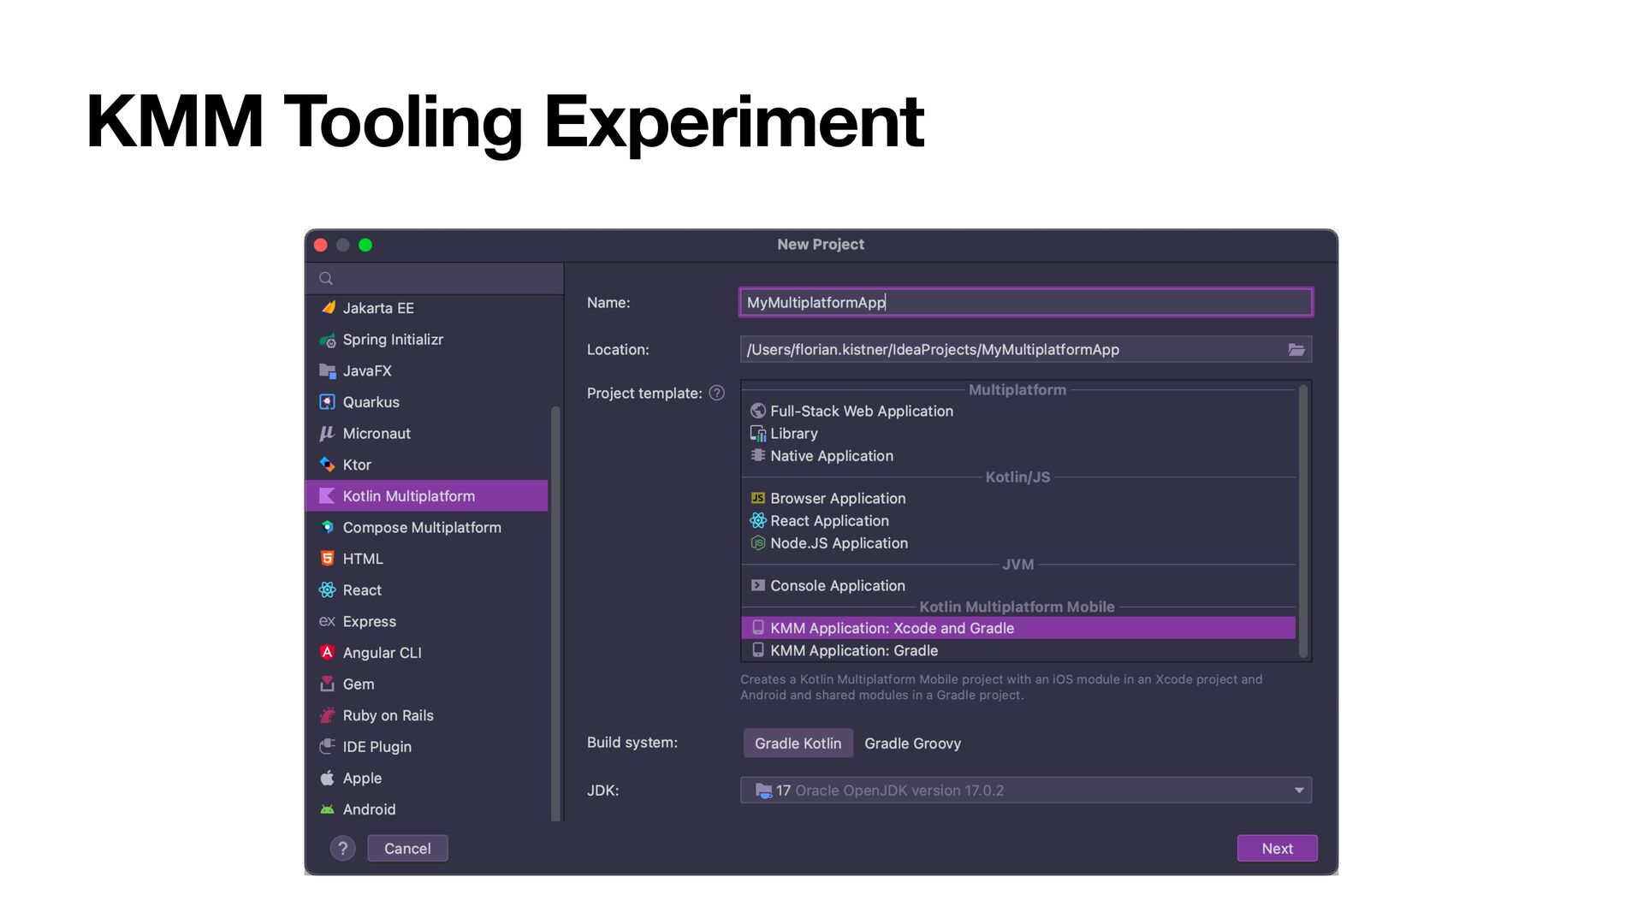Click the Next button
This screenshot has width=1643, height=924.
point(1277,849)
